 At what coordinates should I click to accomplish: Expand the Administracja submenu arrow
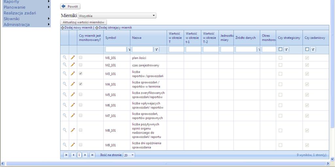(x=49, y=24)
